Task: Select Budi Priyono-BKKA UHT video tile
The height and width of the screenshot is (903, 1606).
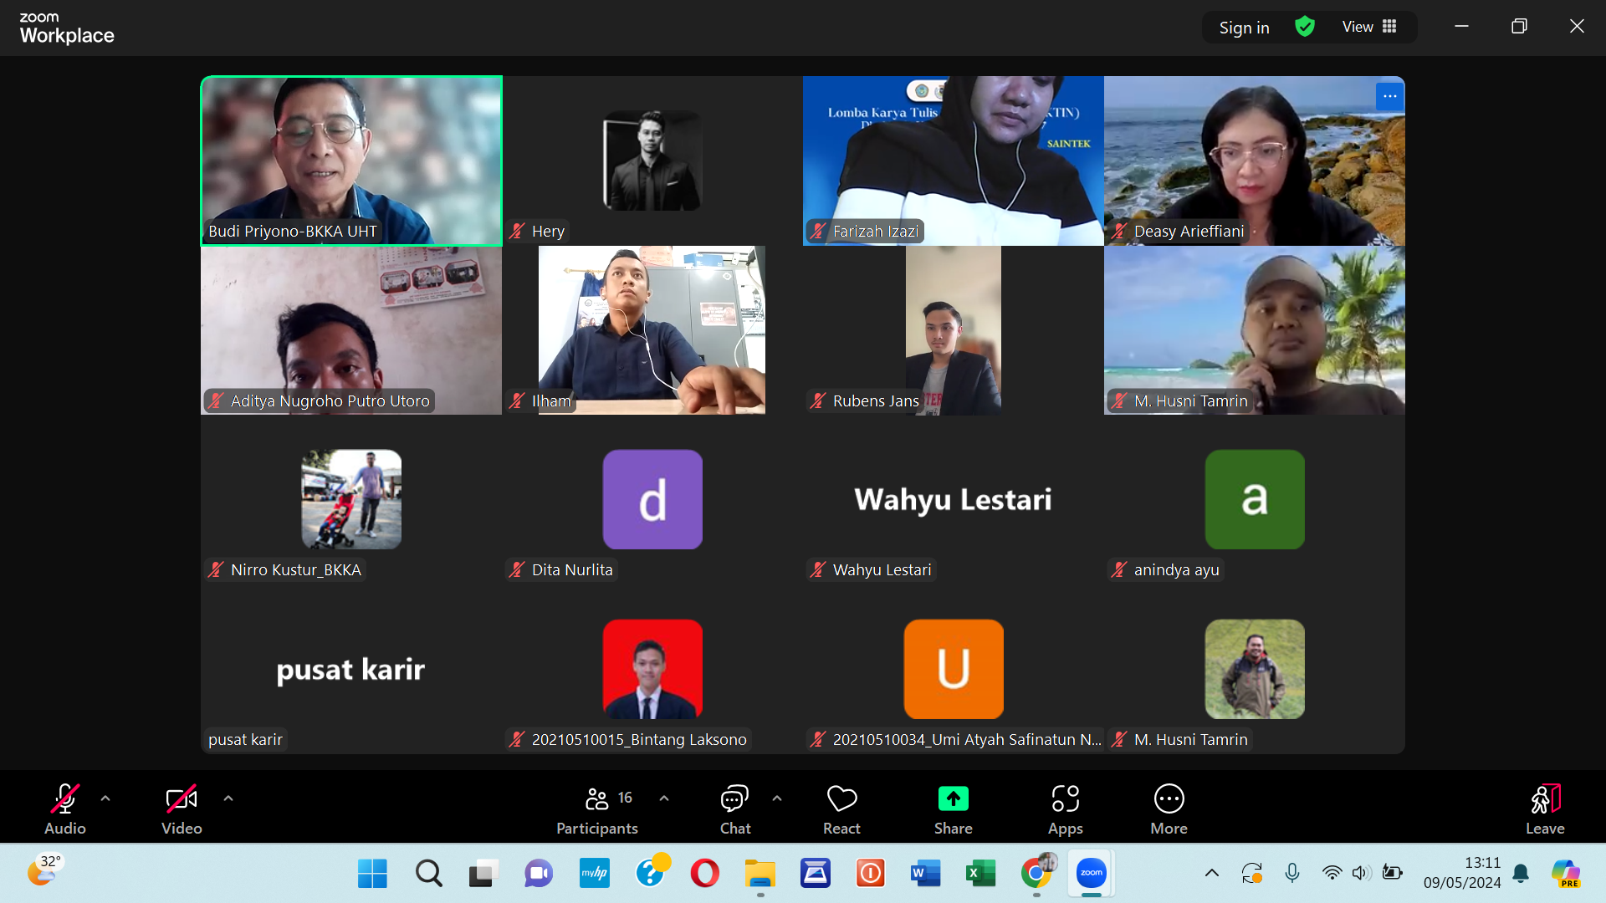Action: (x=351, y=161)
